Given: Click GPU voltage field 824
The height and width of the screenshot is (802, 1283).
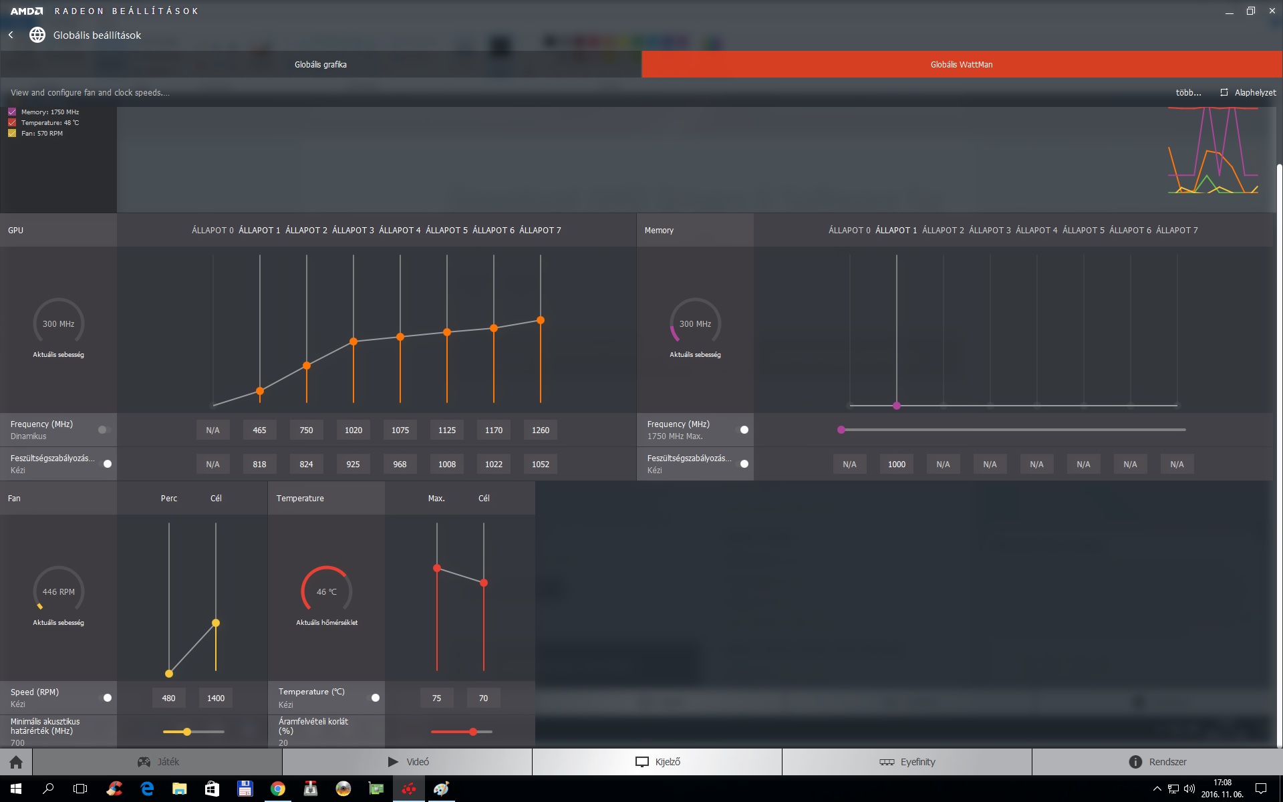Looking at the screenshot, I should 306,464.
